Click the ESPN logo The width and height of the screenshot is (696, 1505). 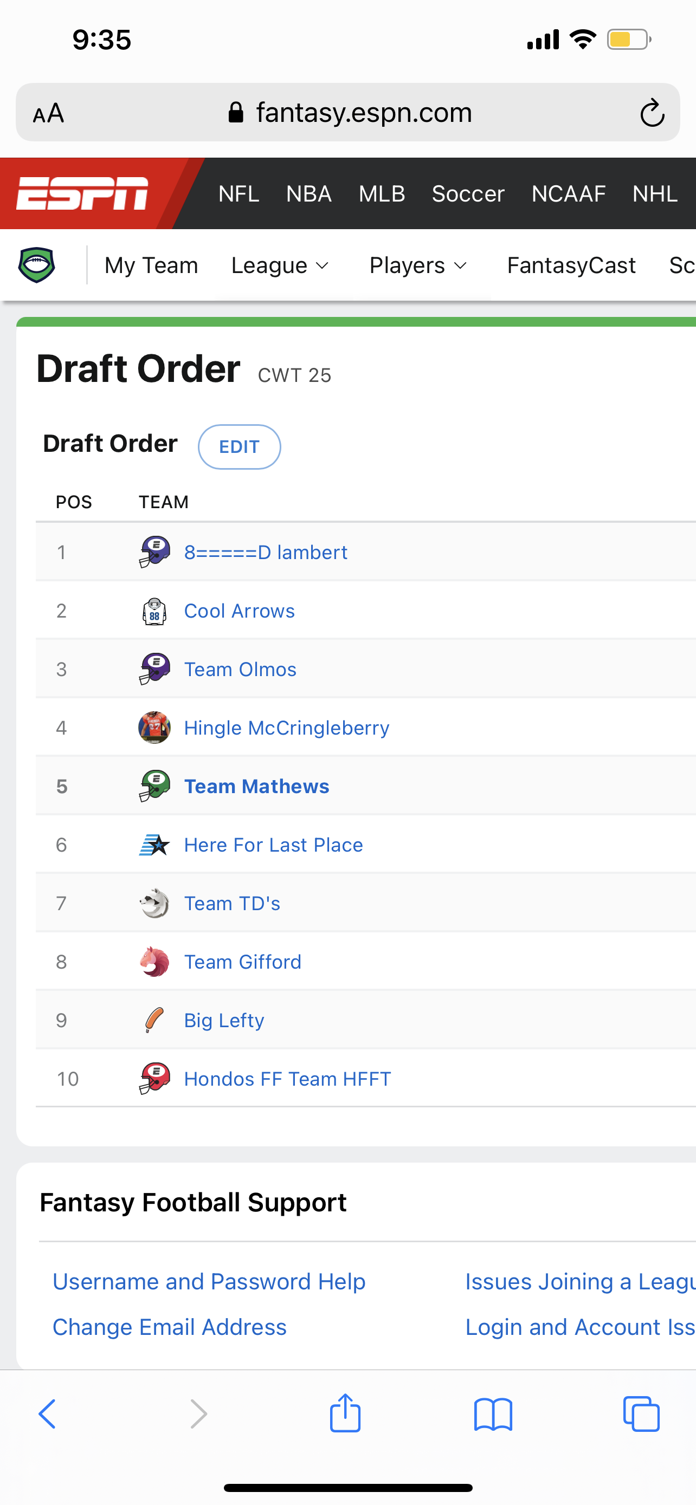coord(82,193)
